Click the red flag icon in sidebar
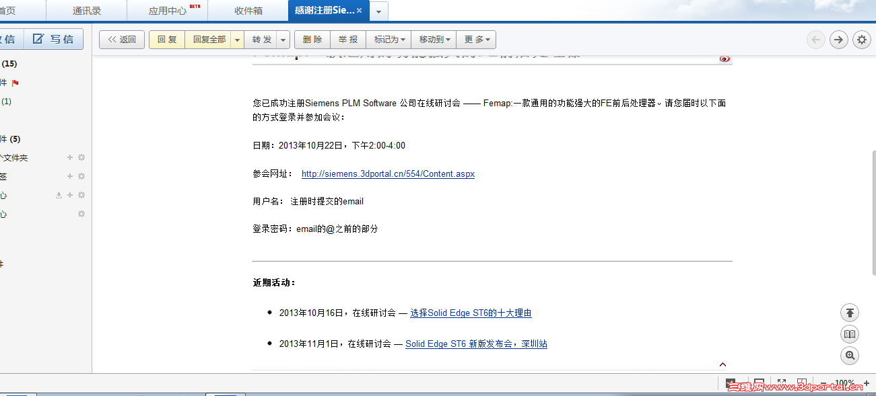Viewport: 876px width, 396px height. tap(15, 83)
